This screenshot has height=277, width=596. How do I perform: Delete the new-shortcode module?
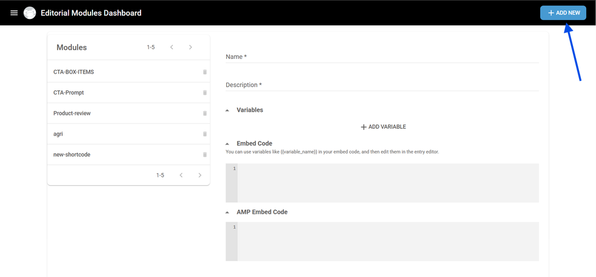205,154
